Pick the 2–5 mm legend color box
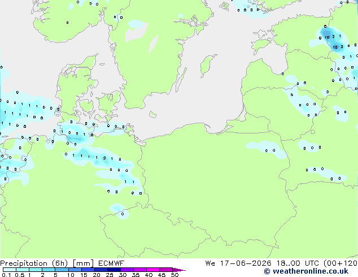This screenshot has height=277, width=358. 49,270
